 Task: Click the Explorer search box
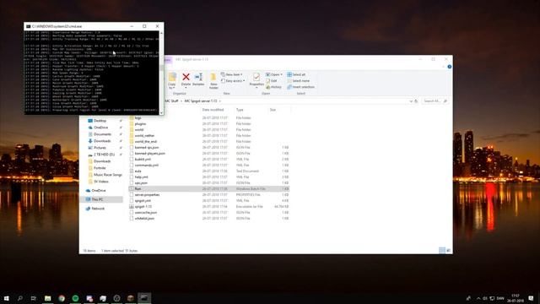tap(435, 101)
